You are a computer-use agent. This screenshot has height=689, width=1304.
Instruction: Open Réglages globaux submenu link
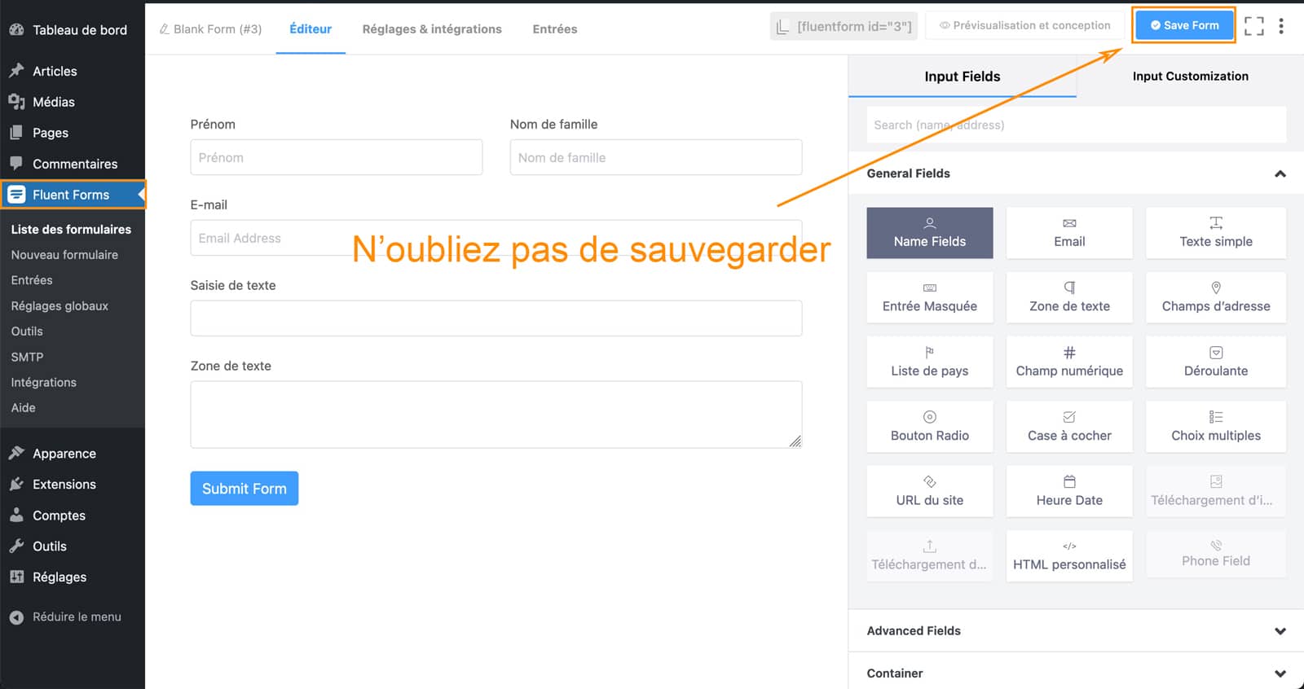point(59,306)
